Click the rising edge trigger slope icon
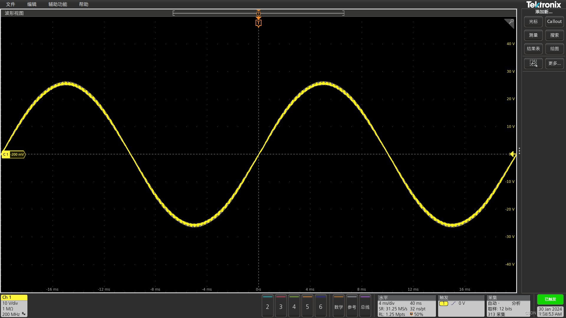Screen dimensions: 566x318 [x=453, y=303]
